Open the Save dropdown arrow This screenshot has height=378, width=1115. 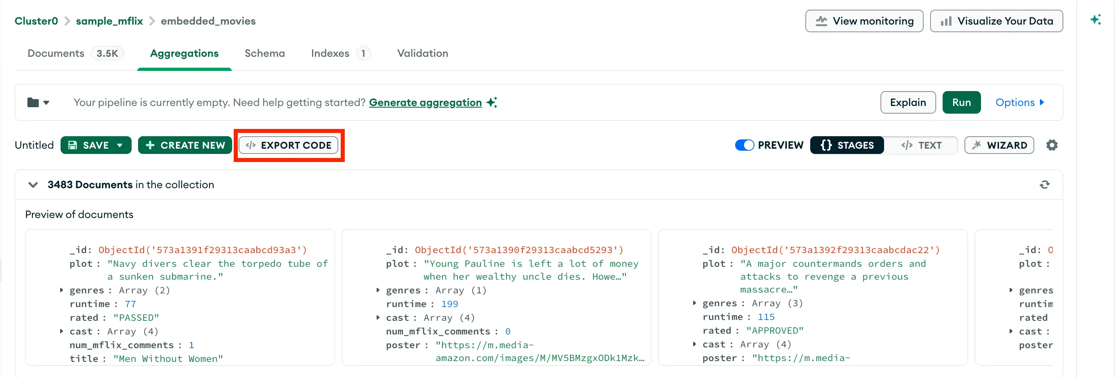coord(120,145)
